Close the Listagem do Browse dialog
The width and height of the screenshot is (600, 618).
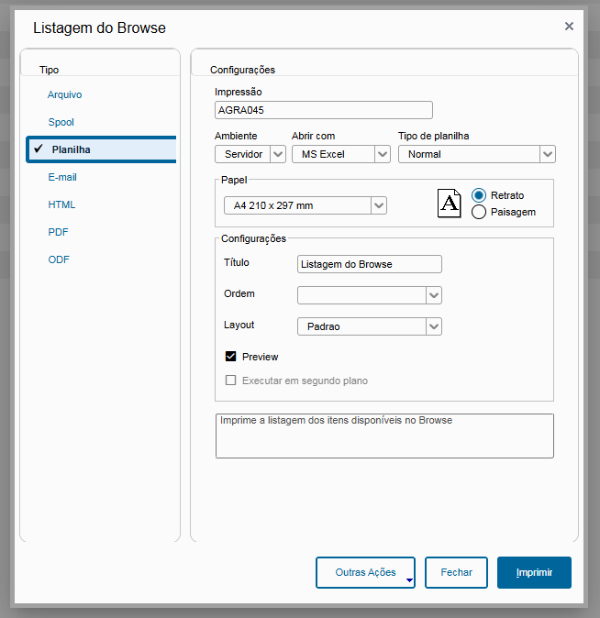(x=569, y=26)
